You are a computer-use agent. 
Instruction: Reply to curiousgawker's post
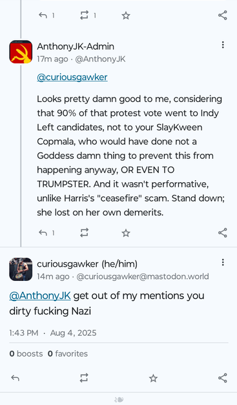[15, 379]
